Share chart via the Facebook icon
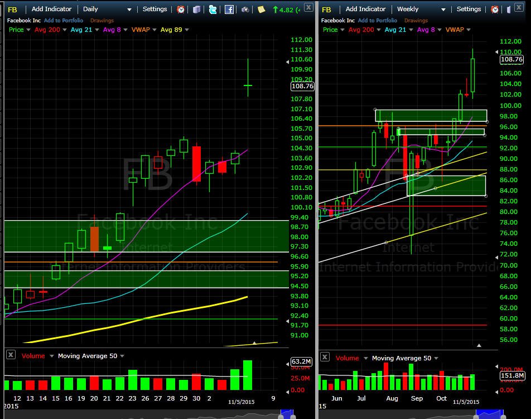This screenshot has width=531, height=419. (x=229, y=9)
